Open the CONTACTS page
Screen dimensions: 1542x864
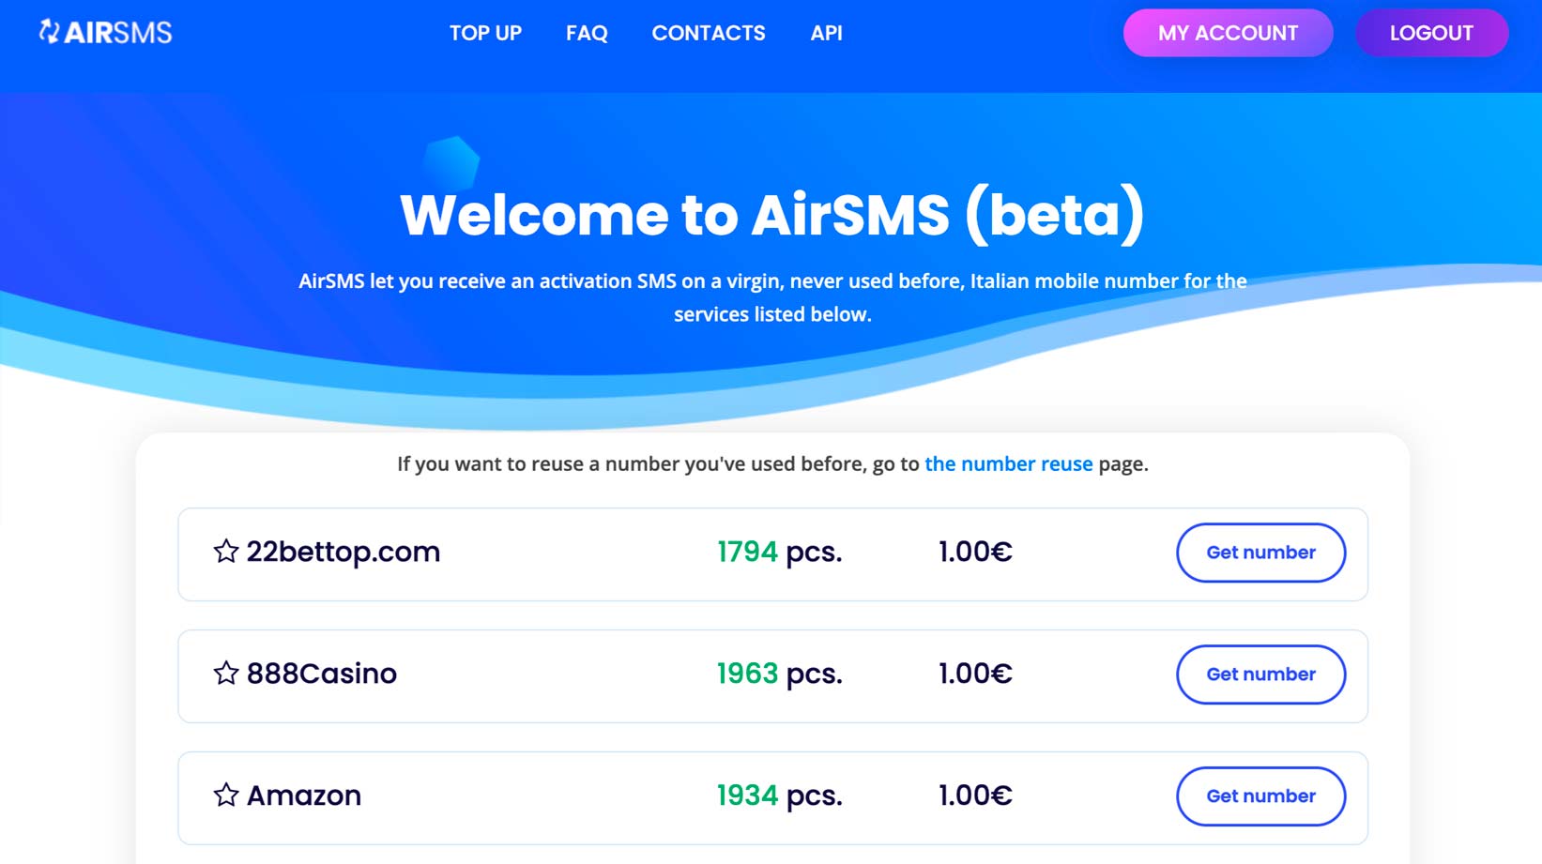pyautogui.click(x=709, y=33)
